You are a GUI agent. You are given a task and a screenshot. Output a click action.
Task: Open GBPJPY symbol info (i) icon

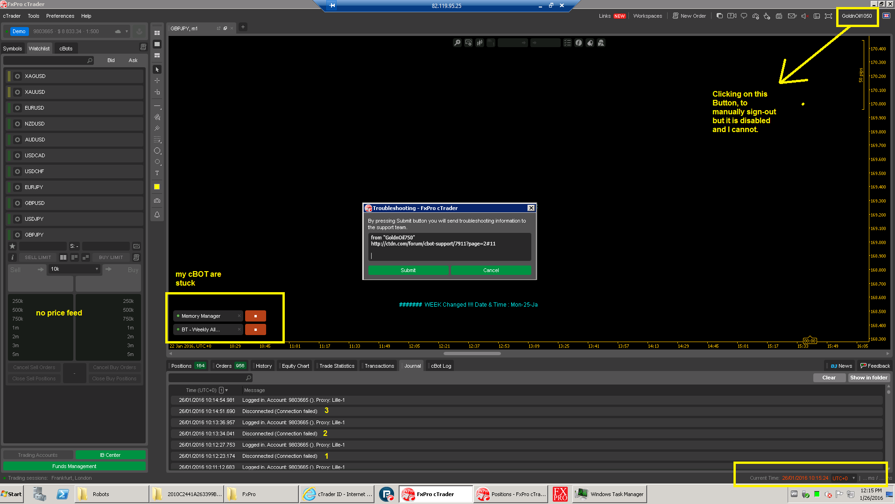pyautogui.click(x=13, y=257)
